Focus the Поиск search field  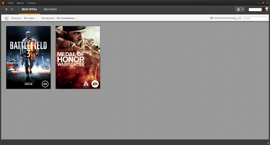(x=255, y=18)
